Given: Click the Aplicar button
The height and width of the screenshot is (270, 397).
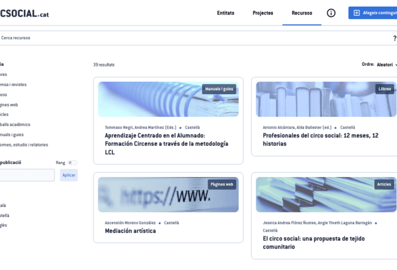Looking at the screenshot, I should [x=69, y=175].
